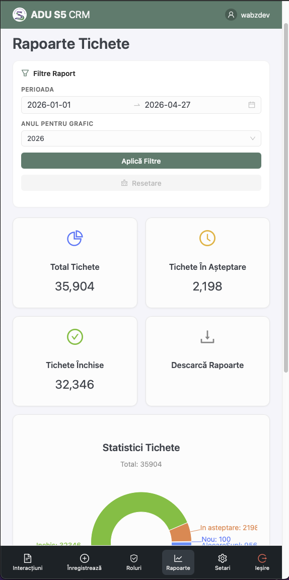Click the clock icon above Tichete În Așteptare

tap(207, 238)
